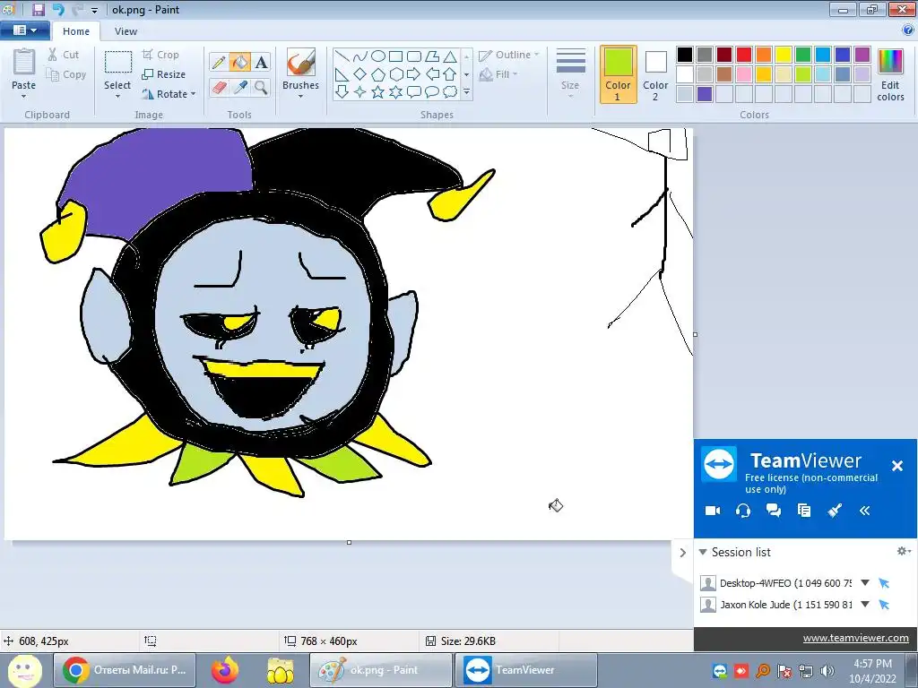Click the volume speaker tray icon

tap(827, 670)
